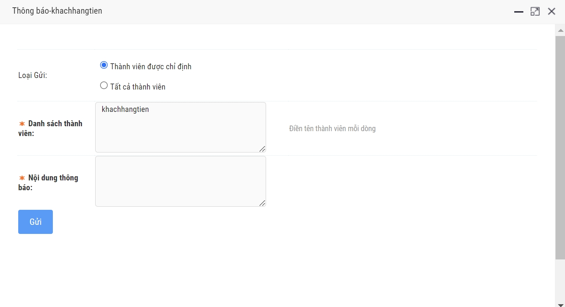Click resize handle of member list textarea

coord(262,149)
